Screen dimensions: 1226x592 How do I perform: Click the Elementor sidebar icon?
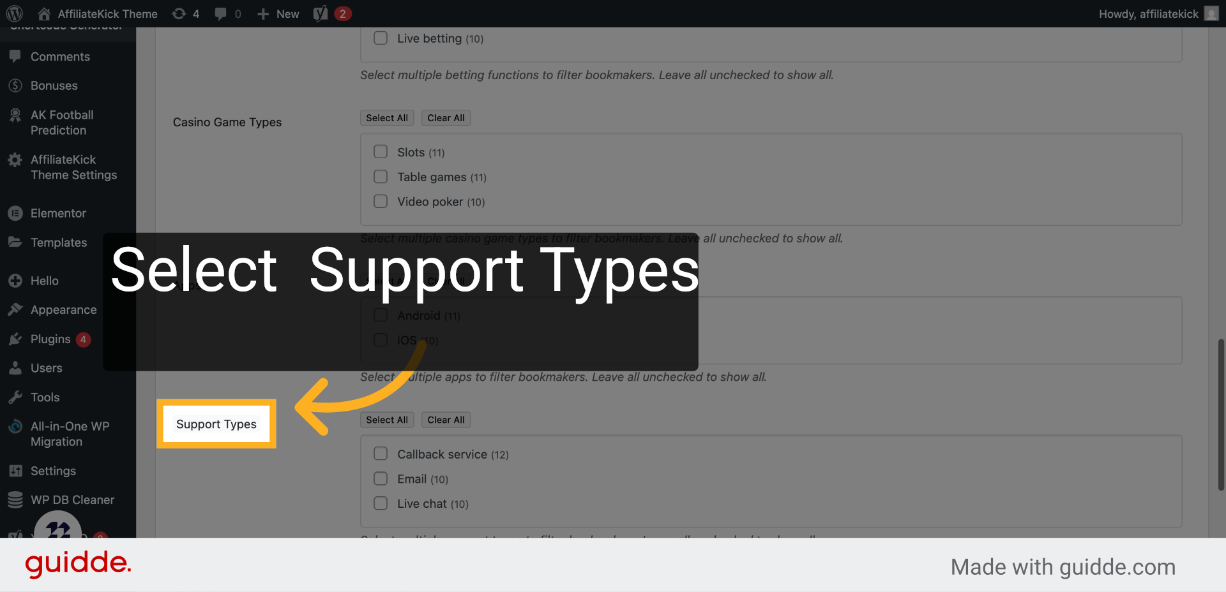coord(15,213)
